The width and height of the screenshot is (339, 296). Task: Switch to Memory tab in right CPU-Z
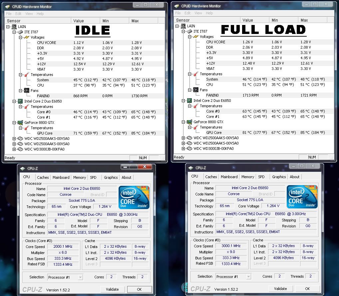[248, 177]
